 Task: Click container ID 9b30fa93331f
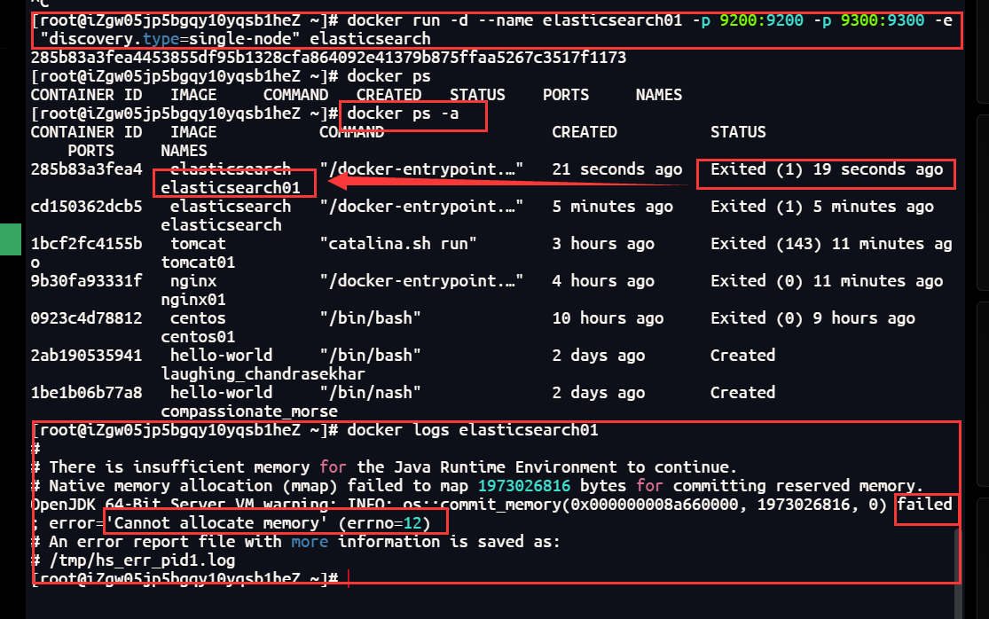pyautogui.click(x=86, y=281)
